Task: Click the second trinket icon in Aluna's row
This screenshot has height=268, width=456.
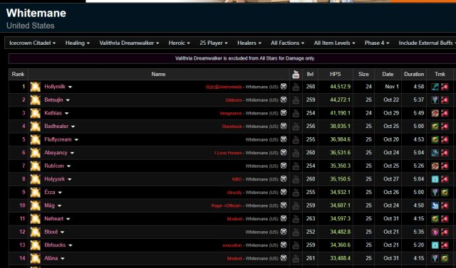Action: tap(445, 258)
